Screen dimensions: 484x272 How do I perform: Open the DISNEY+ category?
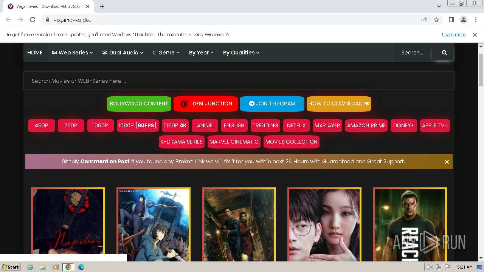(403, 125)
